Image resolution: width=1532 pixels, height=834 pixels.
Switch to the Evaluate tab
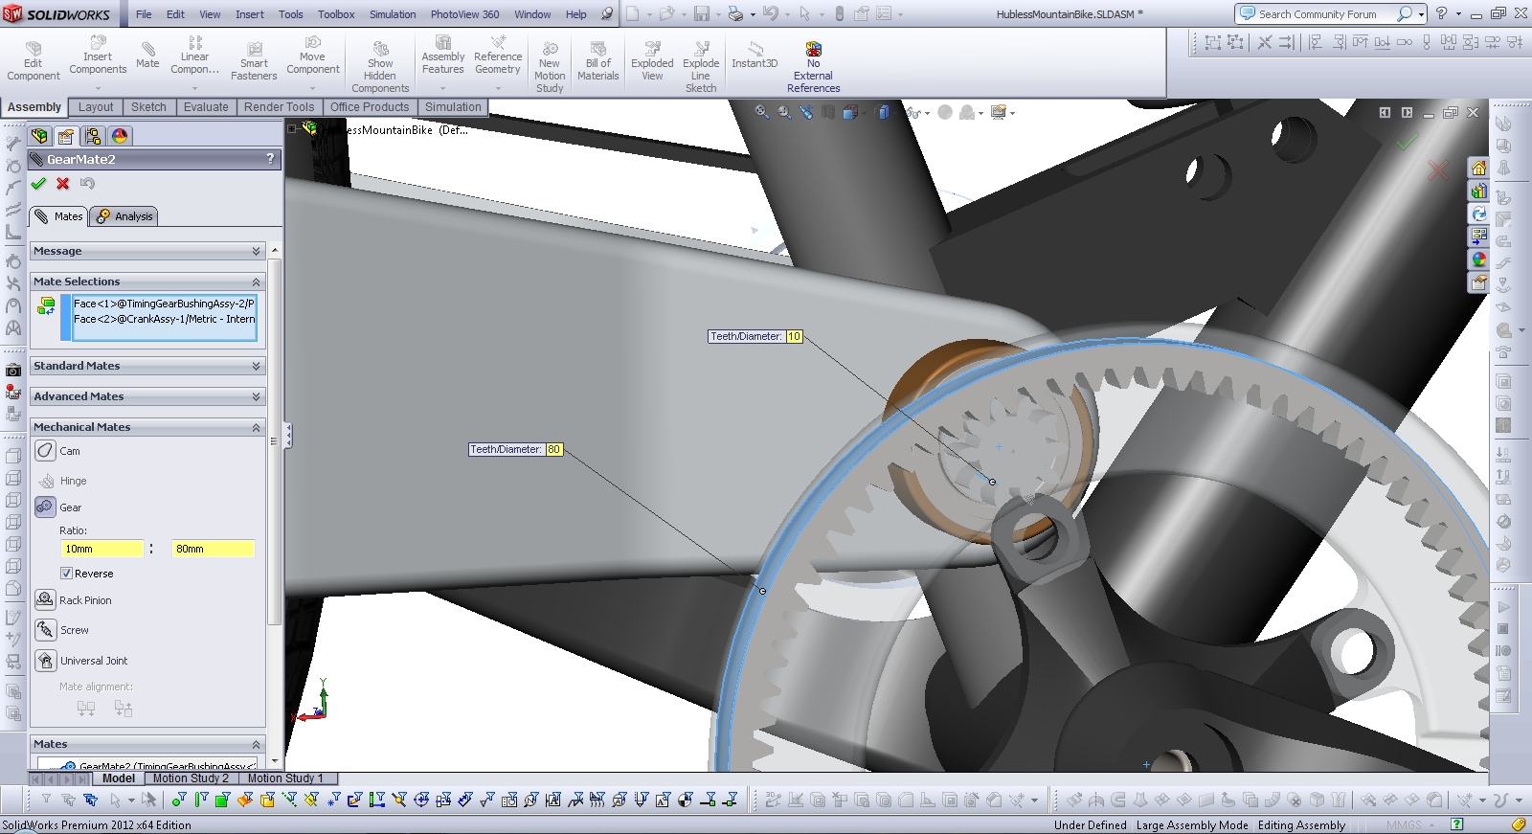(x=206, y=107)
